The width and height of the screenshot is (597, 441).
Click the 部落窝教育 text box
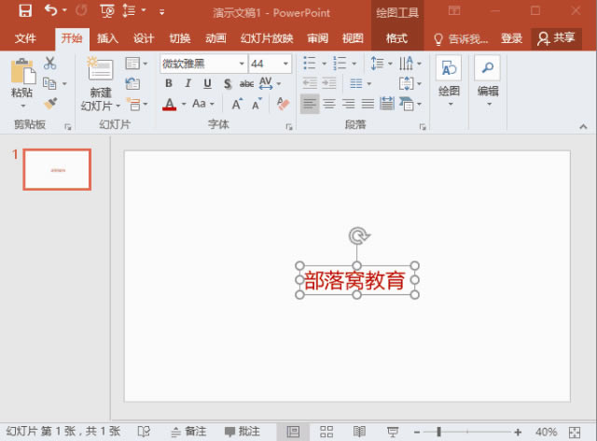[356, 280]
